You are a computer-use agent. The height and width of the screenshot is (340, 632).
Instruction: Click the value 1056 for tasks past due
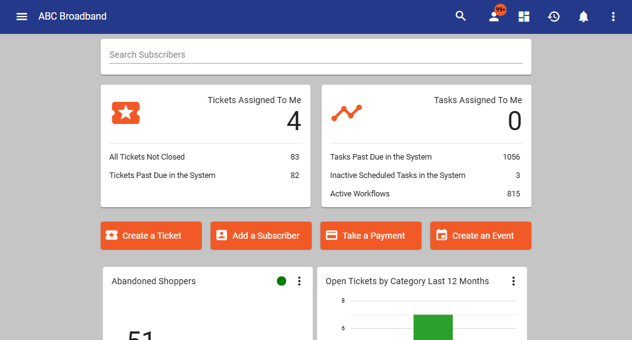tap(511, 157)
